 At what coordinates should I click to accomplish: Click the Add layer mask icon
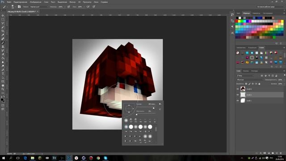coord(265,153)
